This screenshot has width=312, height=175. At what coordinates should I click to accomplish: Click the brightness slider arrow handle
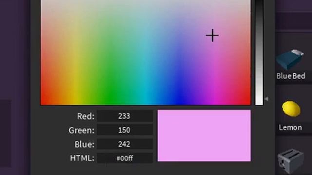pyautogui.click(x=267, y=99)
